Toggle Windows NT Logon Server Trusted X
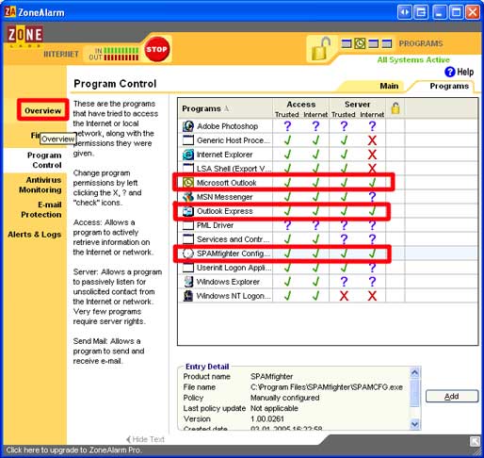 click(x=344, y=296)
